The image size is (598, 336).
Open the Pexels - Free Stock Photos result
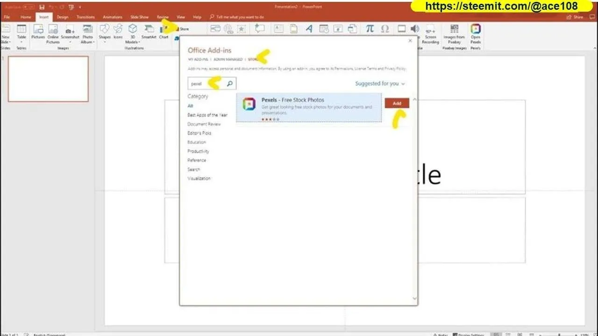(x=309, y=108)
